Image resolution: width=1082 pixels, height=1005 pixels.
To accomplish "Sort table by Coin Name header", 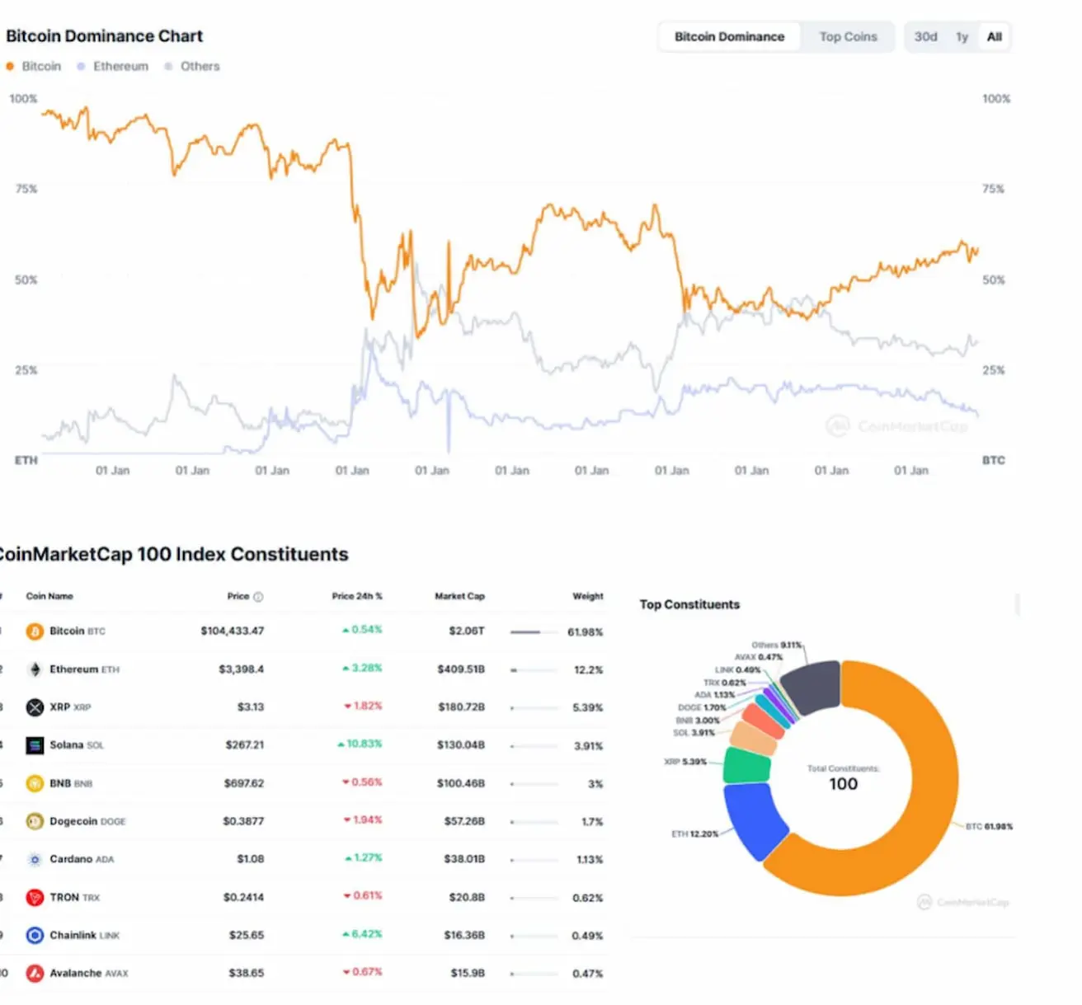I will pyautogui.click(x=49, y=596).
